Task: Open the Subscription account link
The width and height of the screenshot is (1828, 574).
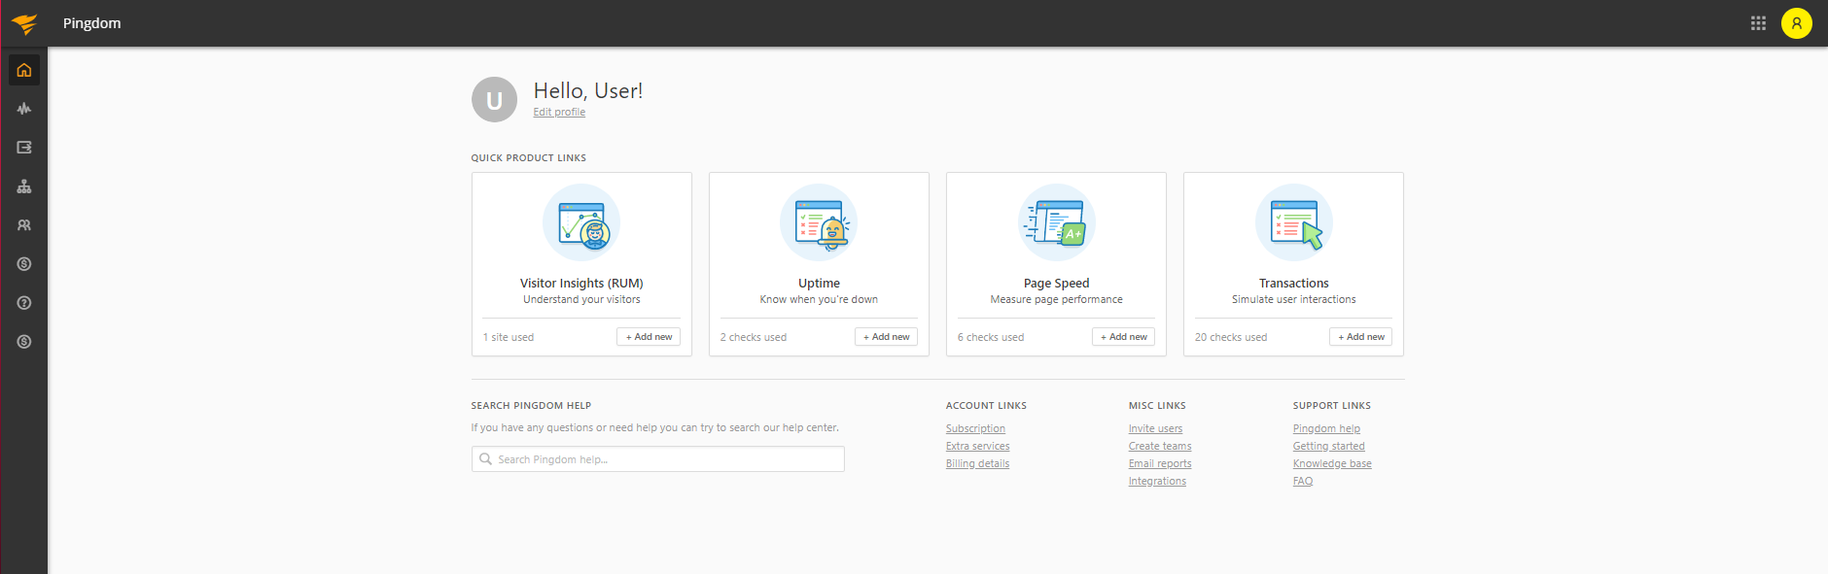Action: 975,428
